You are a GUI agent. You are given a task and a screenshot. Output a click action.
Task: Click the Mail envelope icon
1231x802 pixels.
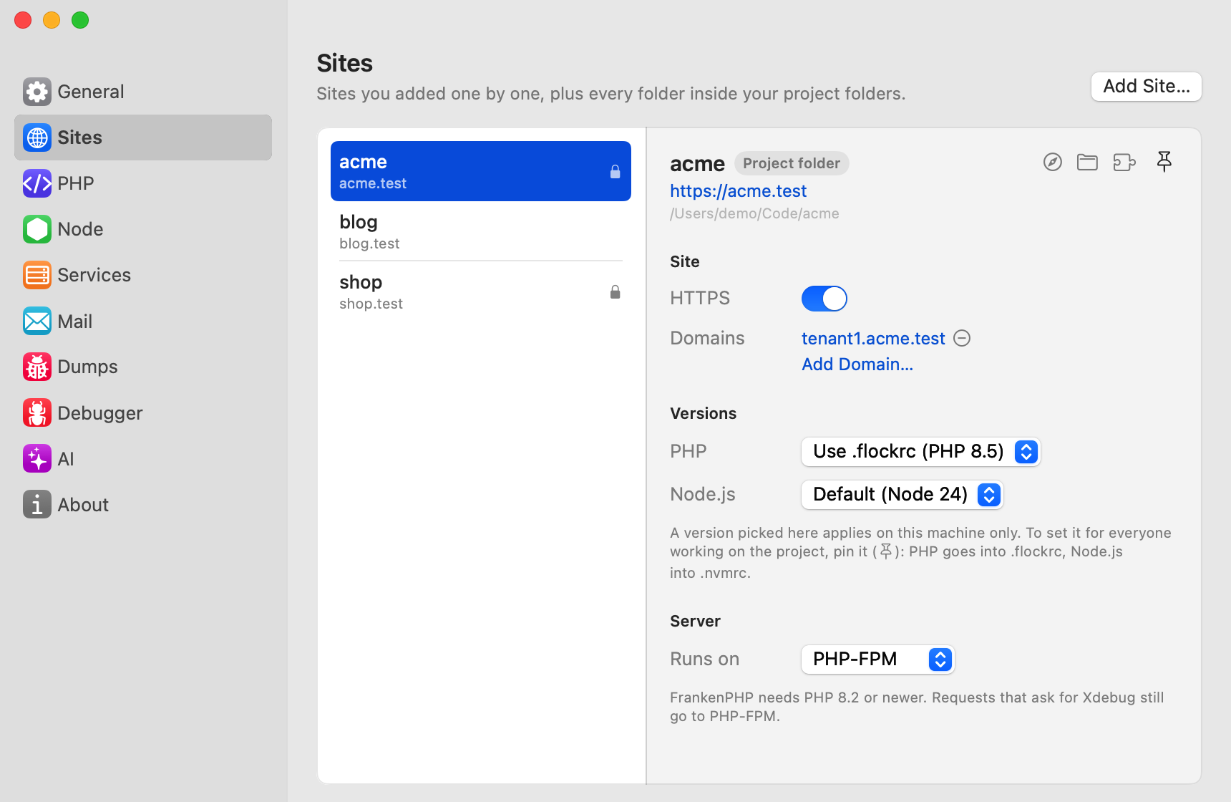37,321
